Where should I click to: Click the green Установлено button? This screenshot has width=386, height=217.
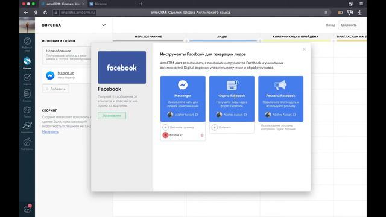pyautogui.click(x=112, y=116)
